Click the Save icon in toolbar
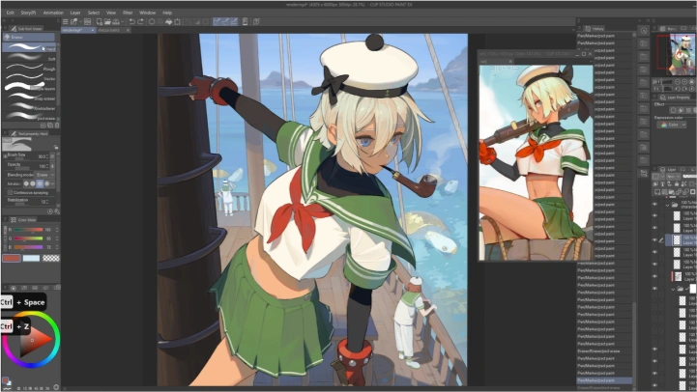The height and width of the screenshot is (392, 697). (116, 21)
